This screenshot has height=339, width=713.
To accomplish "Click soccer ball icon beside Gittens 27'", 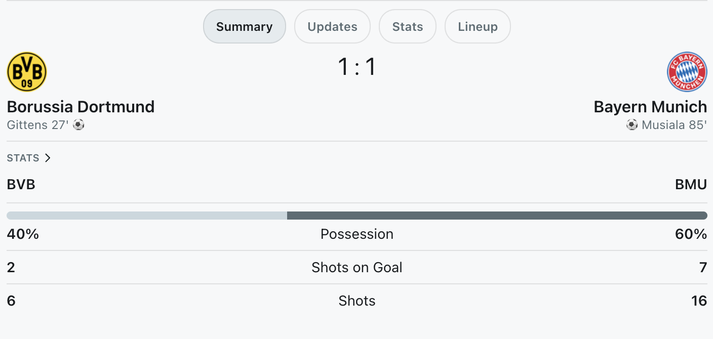I will tap(78, 124).
